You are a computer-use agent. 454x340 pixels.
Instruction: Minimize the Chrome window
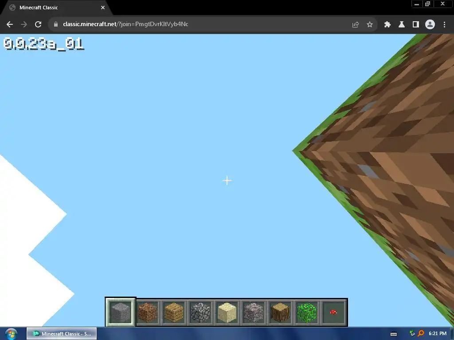pyautogui.click(x=416, y=4)
